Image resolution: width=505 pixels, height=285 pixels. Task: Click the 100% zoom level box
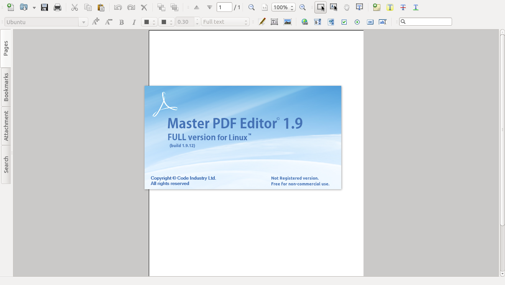[283, 7]
